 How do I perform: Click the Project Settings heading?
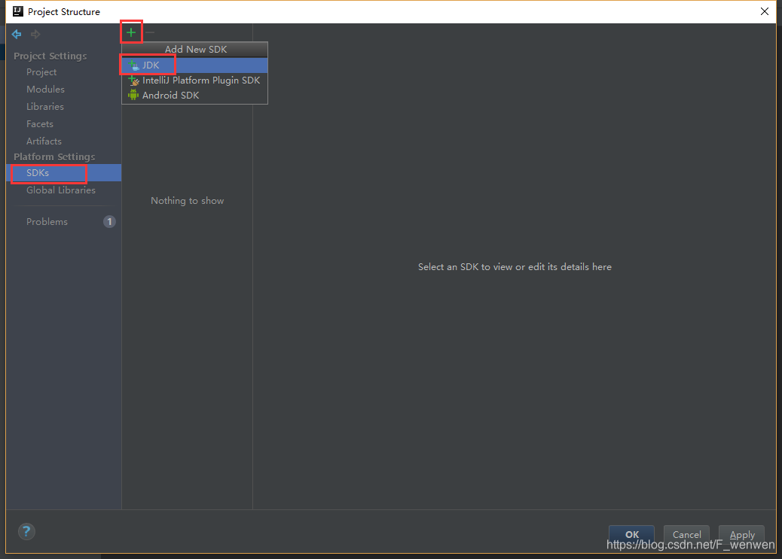point(50,56)
